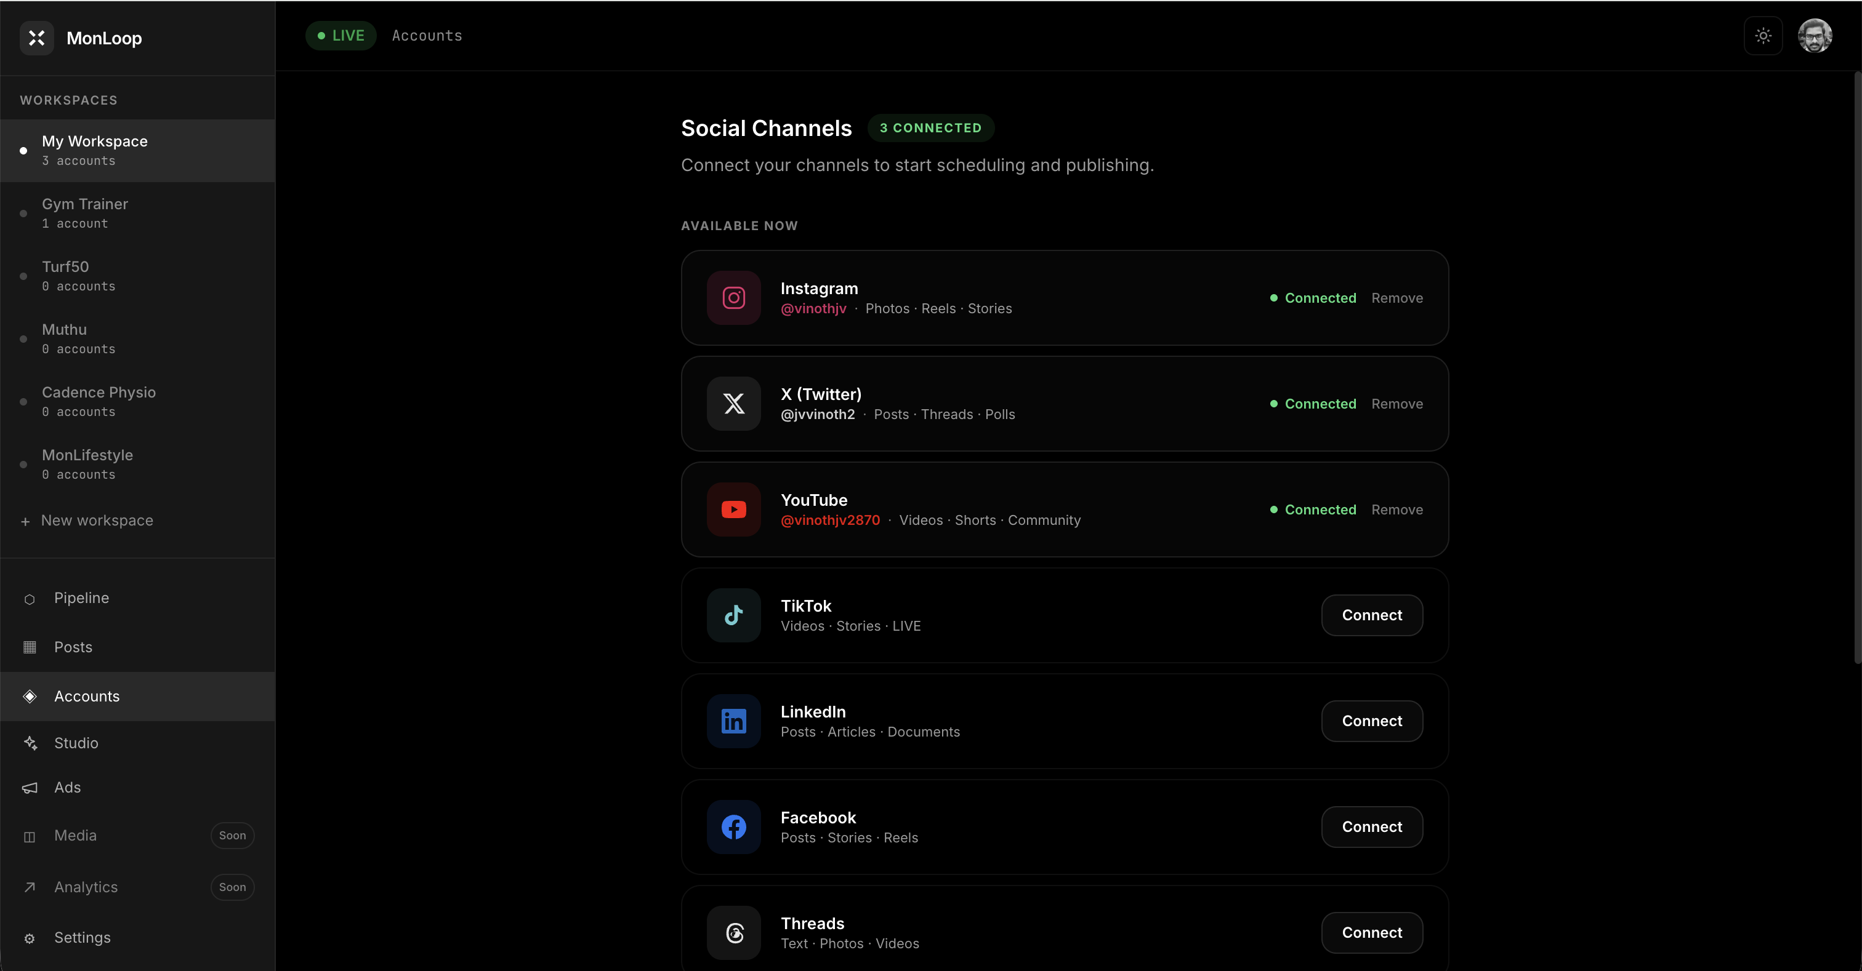
Task: Click the Threads channel icon
Action: tap(734, 933)
